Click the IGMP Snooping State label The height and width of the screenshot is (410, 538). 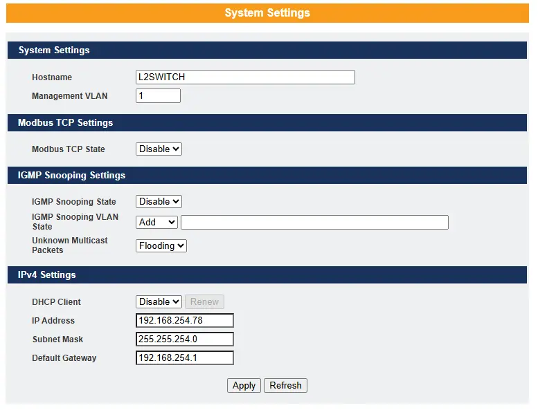point(74,202)
